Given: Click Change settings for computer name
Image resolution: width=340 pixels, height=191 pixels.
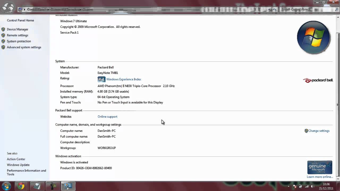Looking at the screenshot, I should pos(319,131).
